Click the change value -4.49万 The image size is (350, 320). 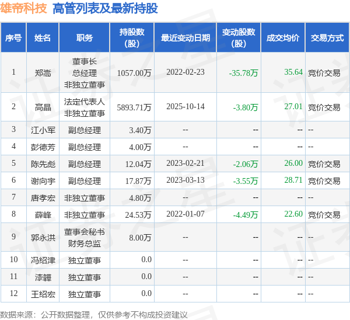[x=246, y=215]
